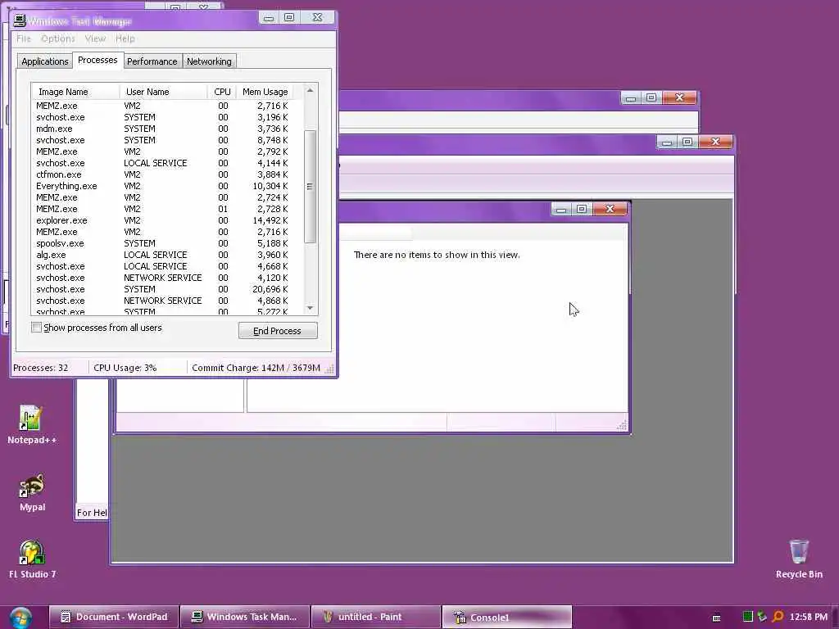Click Task Manager title bar icon

tap(20, 20)
